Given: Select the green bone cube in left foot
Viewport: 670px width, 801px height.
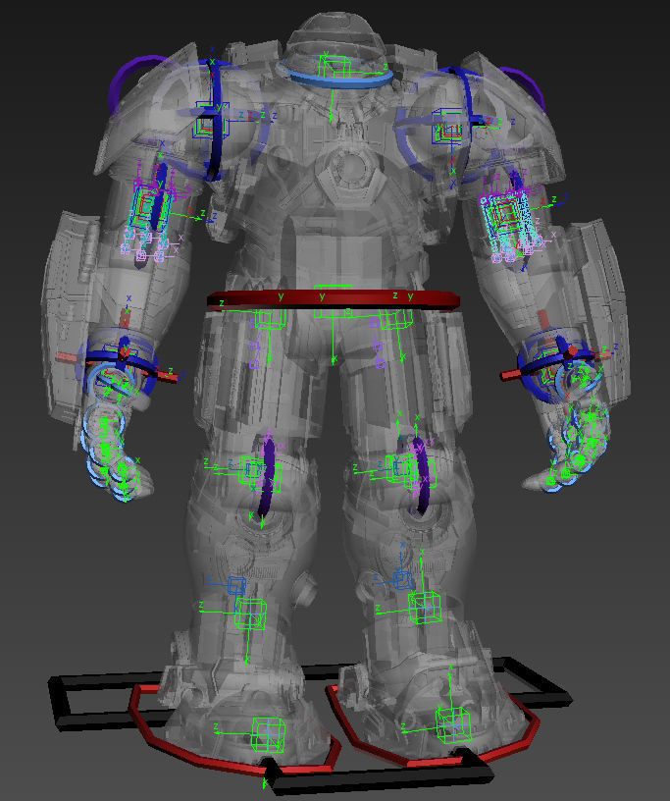Looking at the screenshot, I should click(268, 735).
